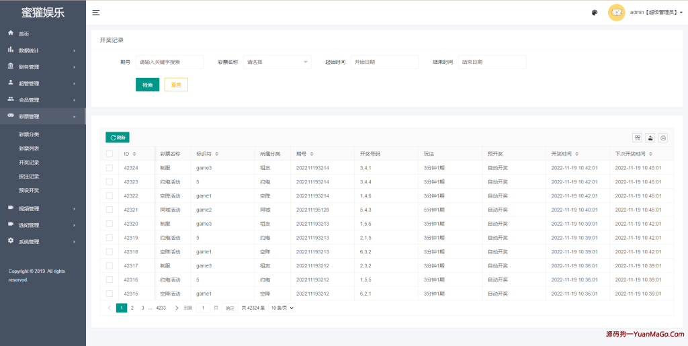
Task: Open 投注记录 in the sidebar submenu
Action: 29,177
